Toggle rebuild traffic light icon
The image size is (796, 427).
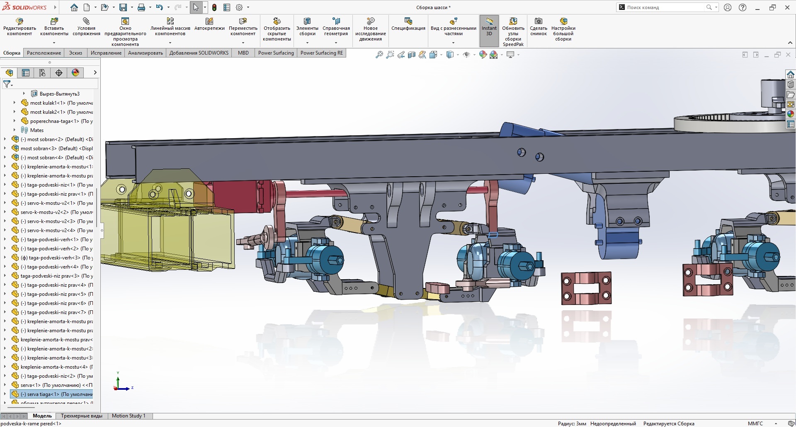(214, 7)
